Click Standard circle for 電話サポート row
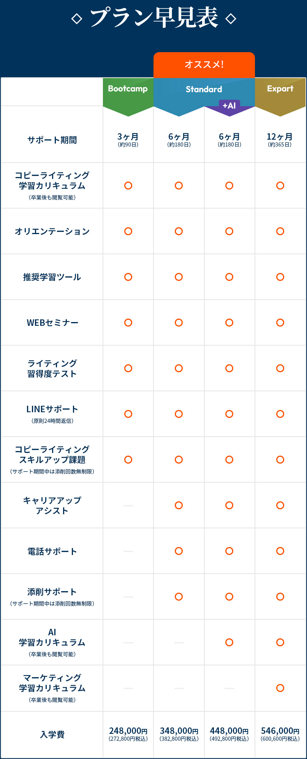Image resolution: width=307 pixels, height=759 pixels. (179, 551)
